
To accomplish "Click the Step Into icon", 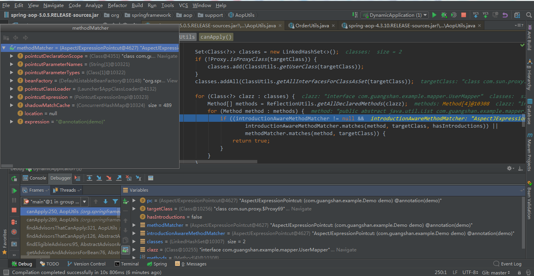I will point(99,178).
